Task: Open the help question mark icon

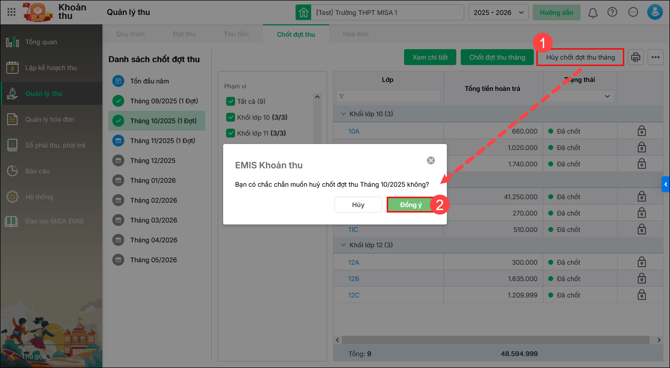Action: point(612,12)
